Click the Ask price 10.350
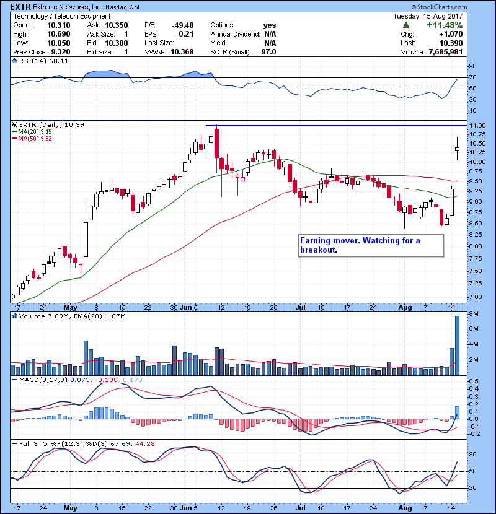This screenshot has height=514, width=496. click(x=116, y=25)
